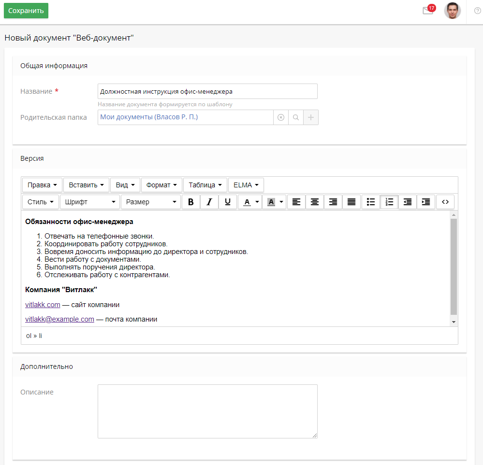Open the HTML source code view
The image size is (483, 465).
[445, 202]
